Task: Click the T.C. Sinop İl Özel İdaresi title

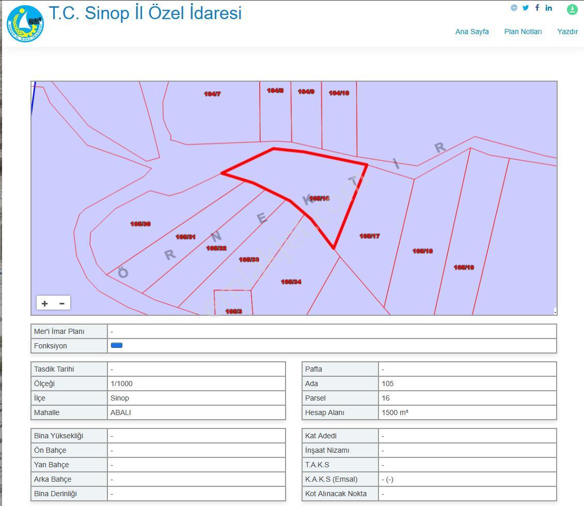Action: 145,13
